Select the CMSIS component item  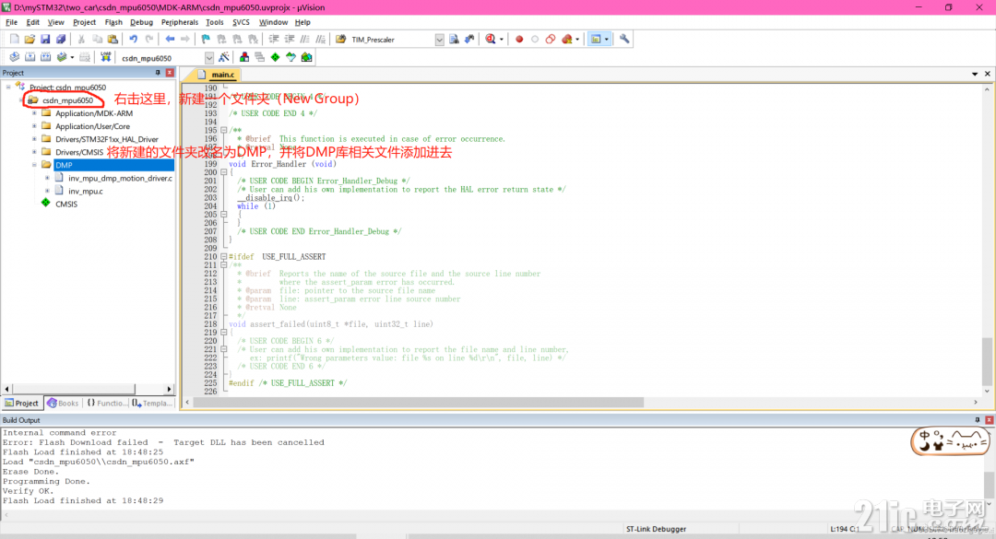click(66, 204)
